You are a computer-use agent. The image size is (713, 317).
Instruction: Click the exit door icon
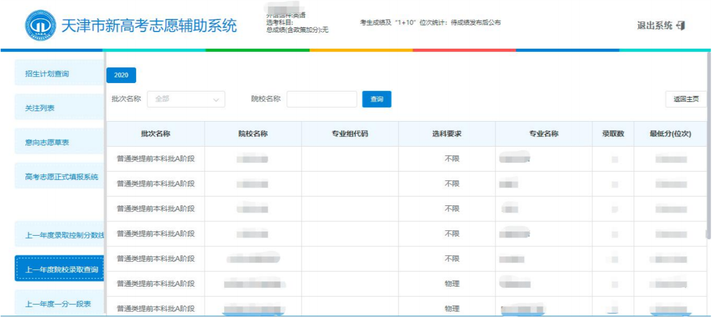(x=681, y=26)
